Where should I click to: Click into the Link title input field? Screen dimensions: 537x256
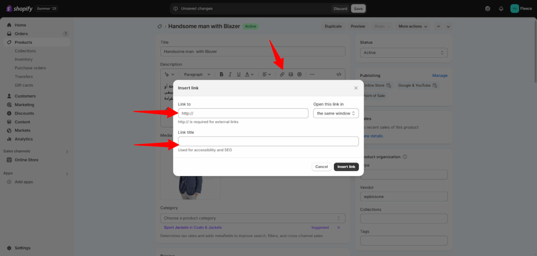268,142
